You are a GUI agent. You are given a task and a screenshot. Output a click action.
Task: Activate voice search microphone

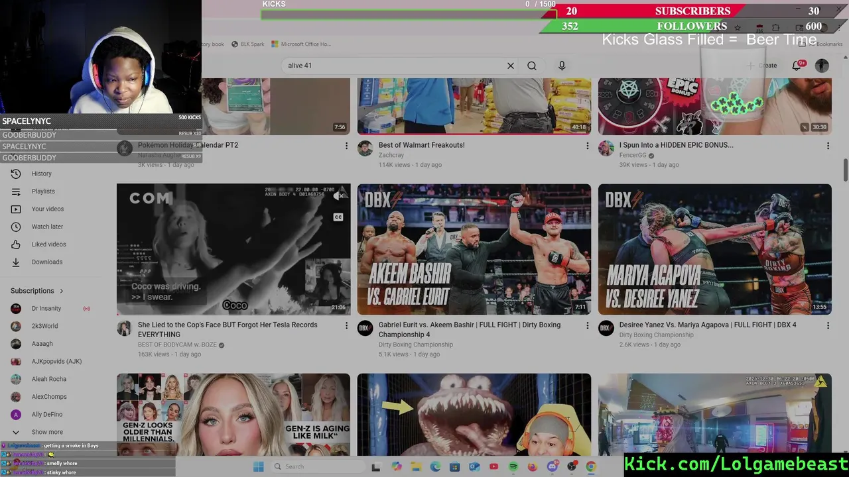(x=562, y=66)
